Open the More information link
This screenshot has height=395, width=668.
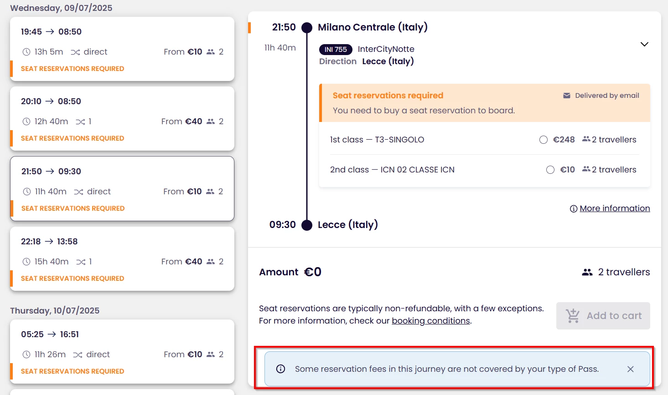614,208
